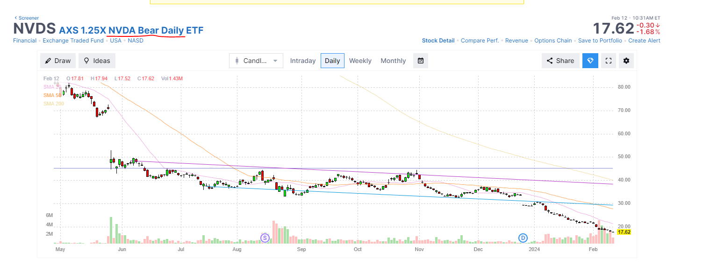Create an alert for NVDS

coord(644,41)
